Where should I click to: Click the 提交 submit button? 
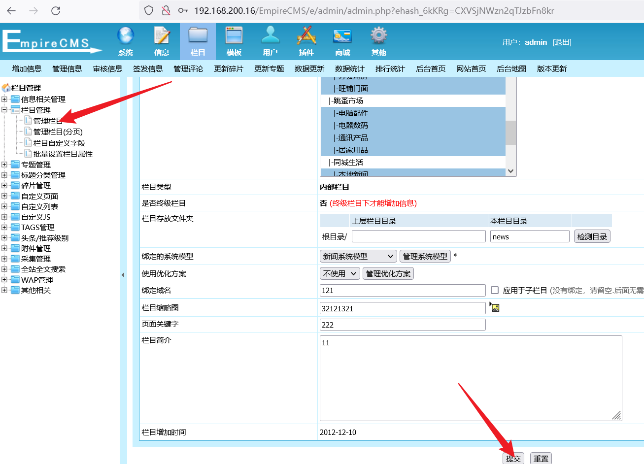point(513,459)
